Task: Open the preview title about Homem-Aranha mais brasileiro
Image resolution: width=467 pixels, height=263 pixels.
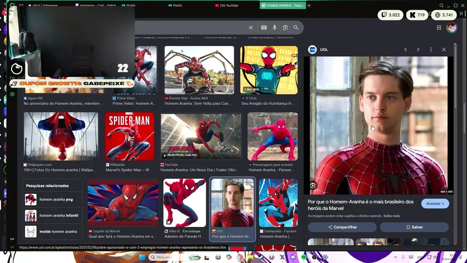Action: pyautogui.click(x=360, y=205)
